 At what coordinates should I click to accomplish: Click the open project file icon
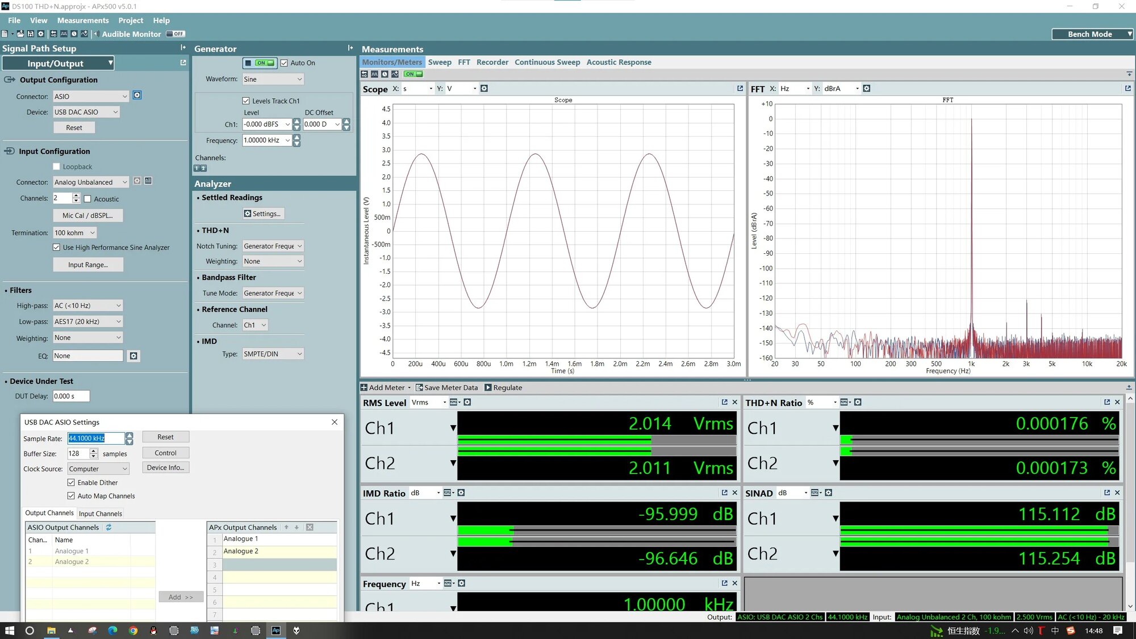(20, 34)
